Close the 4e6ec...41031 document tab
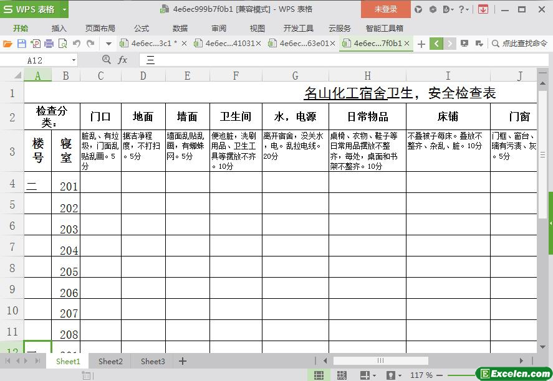This screenshot has width=553, height=381. tap(259, 44)
